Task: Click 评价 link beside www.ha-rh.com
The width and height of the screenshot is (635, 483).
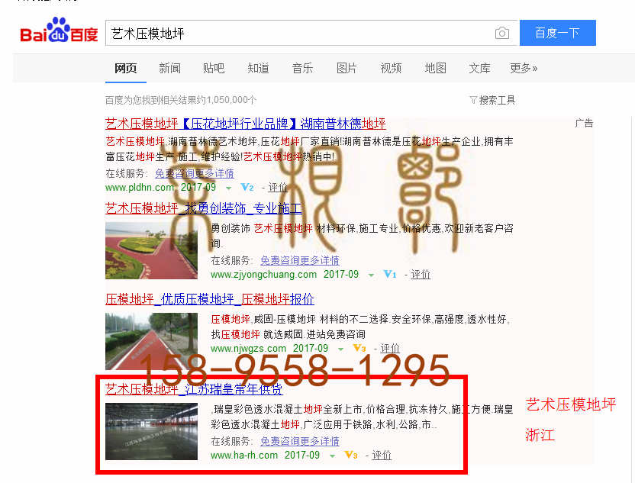Action: (x=382, y=455)
